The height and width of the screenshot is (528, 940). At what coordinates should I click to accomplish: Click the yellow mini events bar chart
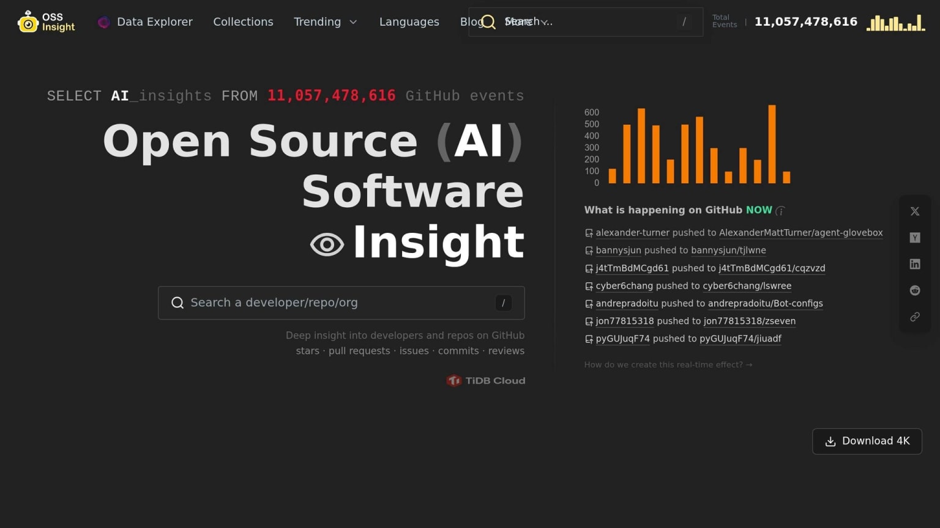[x=896, y=23]
